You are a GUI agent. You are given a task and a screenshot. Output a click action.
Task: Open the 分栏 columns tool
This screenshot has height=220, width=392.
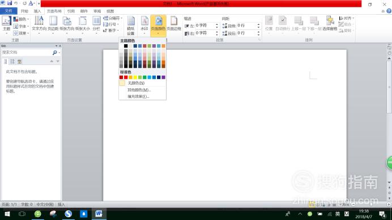[x=96, y=24]
